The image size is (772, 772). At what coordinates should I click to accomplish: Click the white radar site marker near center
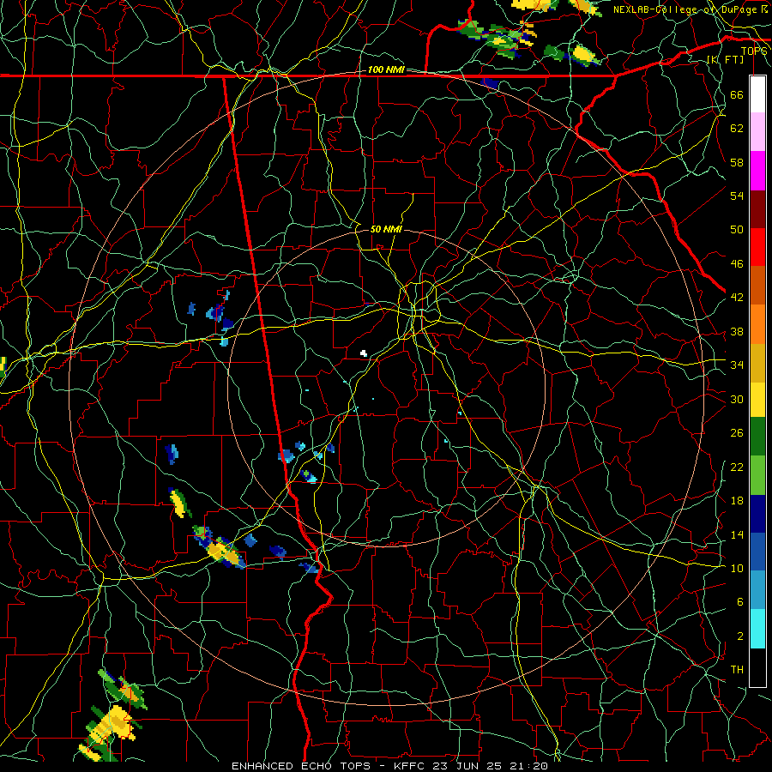(x=364, y=353)
